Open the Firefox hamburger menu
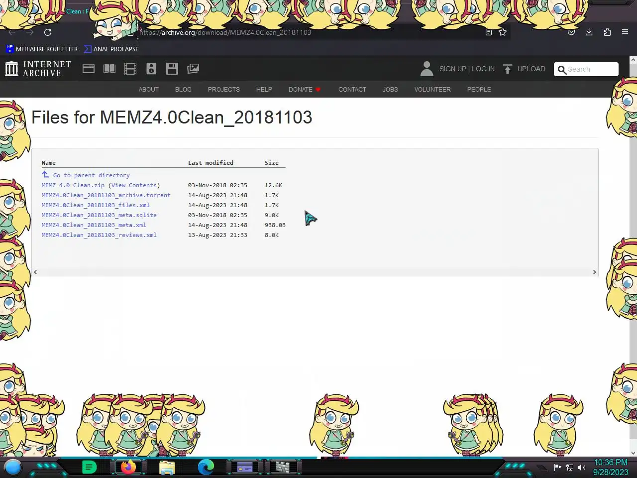This screenshot has height=478, width=637. click(625, 32)
